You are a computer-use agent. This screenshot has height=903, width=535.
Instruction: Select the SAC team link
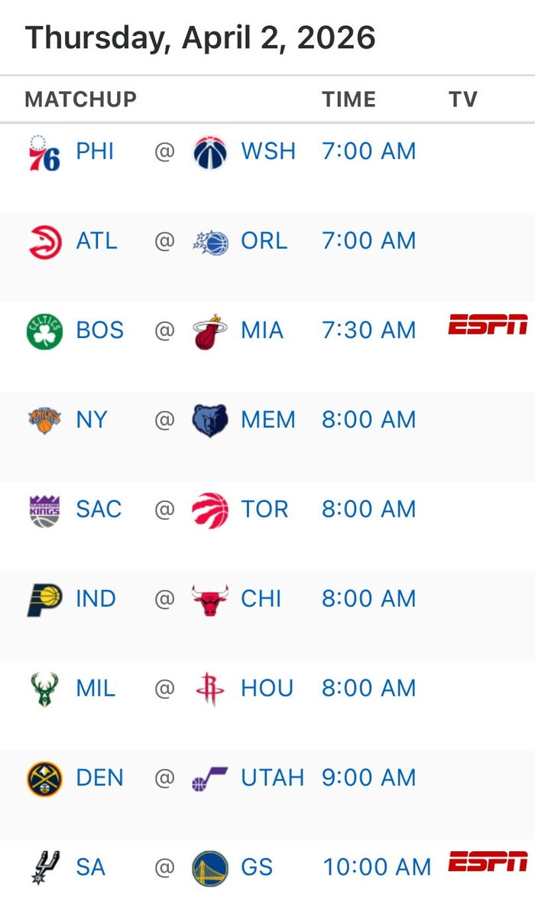click(x=99, y=510)
